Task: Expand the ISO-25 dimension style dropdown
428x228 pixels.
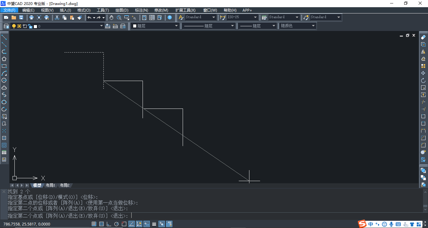Action: click(255, 17)
